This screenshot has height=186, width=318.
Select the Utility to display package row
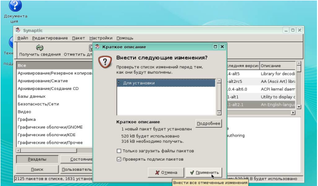(x=261, y=97)
